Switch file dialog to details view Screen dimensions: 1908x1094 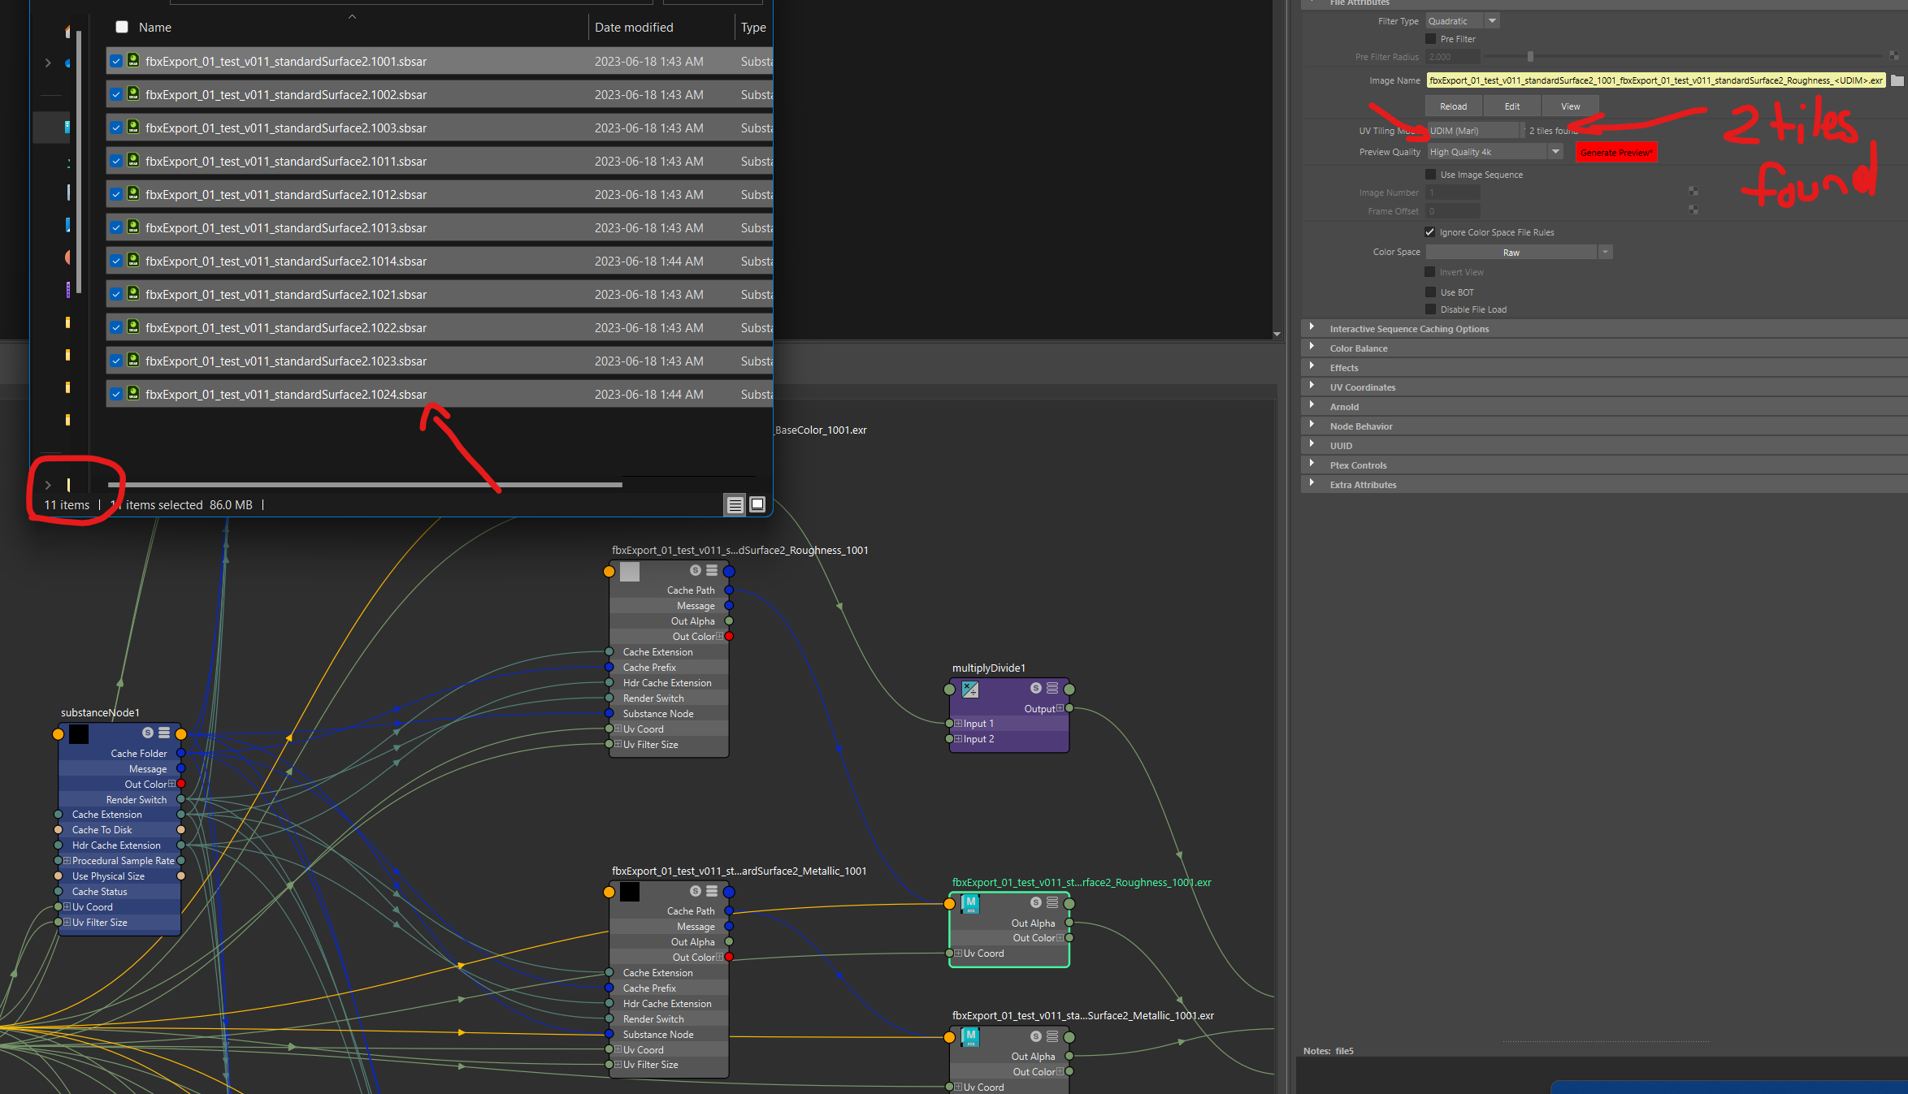tap(735, 504)
